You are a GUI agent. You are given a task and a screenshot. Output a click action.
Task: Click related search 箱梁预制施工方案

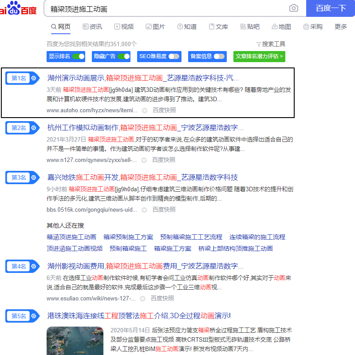(x=128, y=237)
